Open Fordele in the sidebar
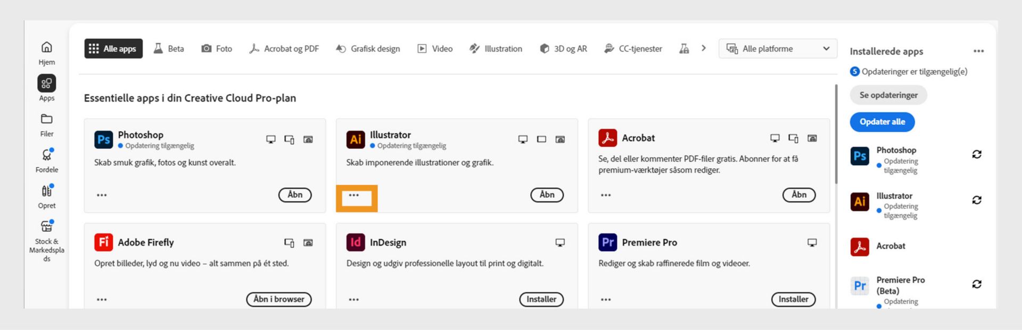The height and width of the screenshot is (330, 1022). click(x=47, y=160)
